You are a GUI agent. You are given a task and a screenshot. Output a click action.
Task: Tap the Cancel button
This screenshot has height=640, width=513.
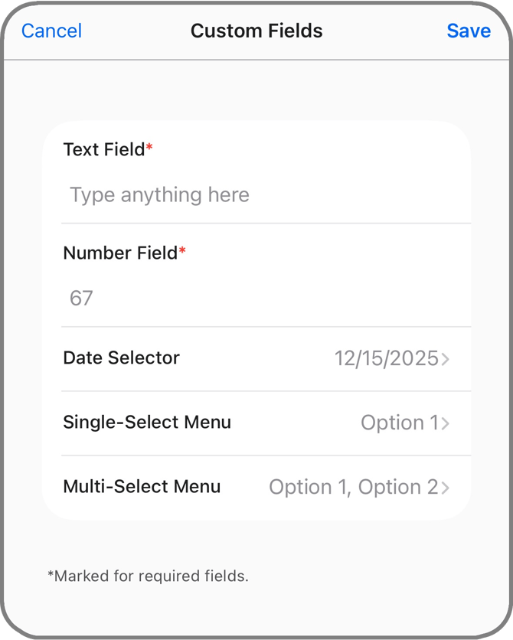click(x=51, y=31)
